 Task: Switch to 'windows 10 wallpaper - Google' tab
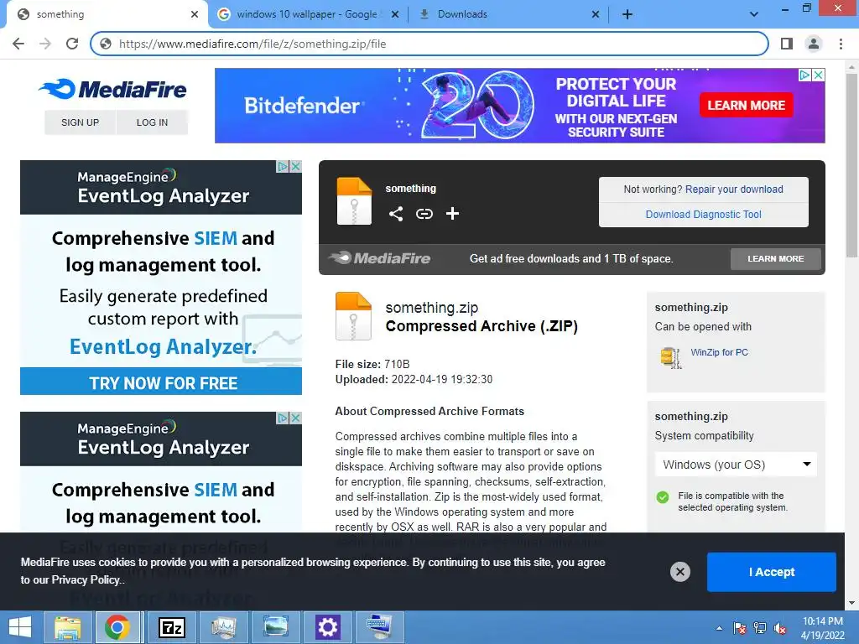pos(307,14)
